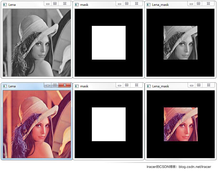
Task: Minimize the mask window beside grayscale Lena
Action: [x=120, y=4]
